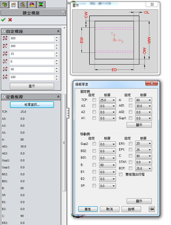Click the pushpin icon in thickness dialog

[152, 209]
